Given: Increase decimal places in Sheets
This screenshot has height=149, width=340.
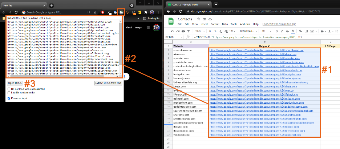Looking at the screenshot, I should point(226,31).
